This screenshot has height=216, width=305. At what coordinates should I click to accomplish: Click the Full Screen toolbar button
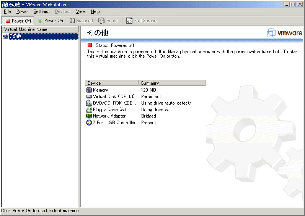[x=141, y=21]
